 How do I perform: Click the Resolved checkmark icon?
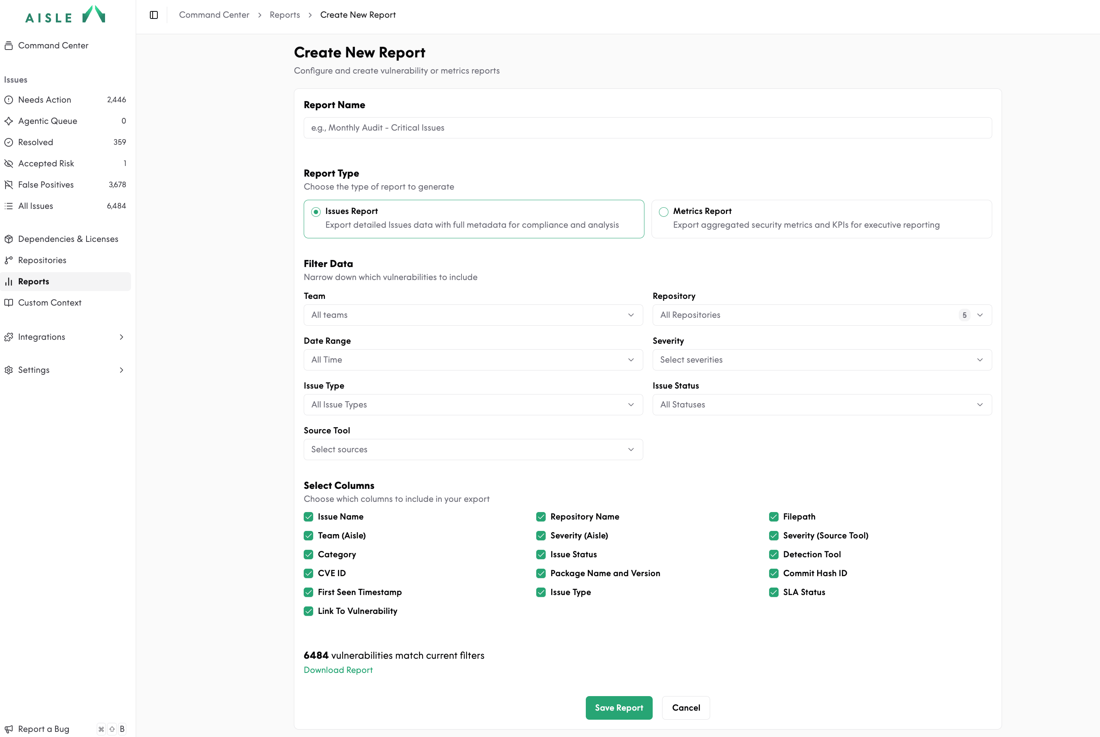(x=9, y=142)
